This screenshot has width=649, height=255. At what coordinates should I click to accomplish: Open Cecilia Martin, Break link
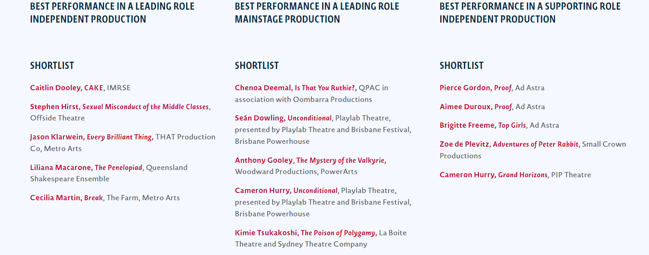click(67, 198)
